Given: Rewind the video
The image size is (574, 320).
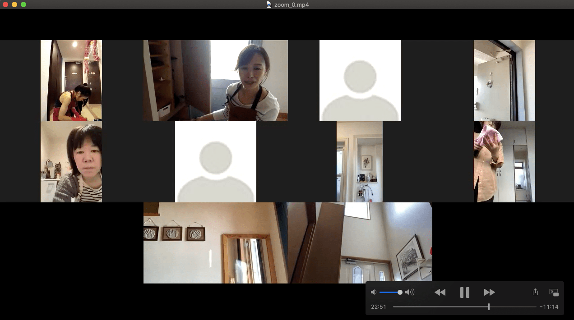Looking at the screenshot, I should point(440,293).
